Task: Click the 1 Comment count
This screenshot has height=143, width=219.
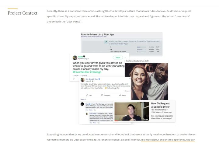Action: point(127,91)
